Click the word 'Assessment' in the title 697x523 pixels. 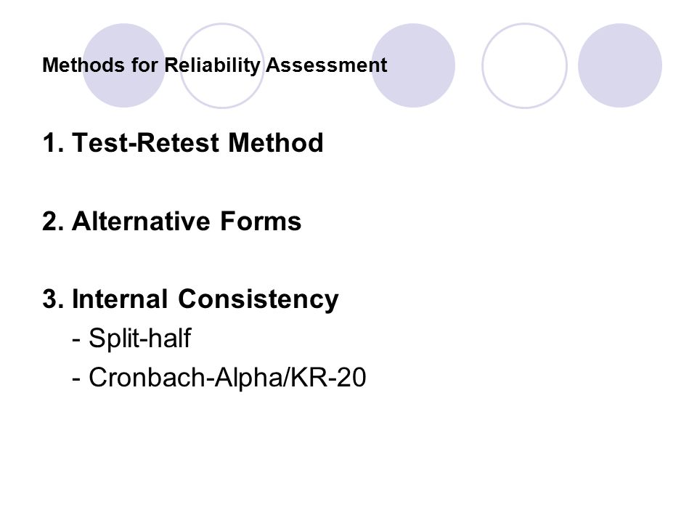[x=327, y=65]
